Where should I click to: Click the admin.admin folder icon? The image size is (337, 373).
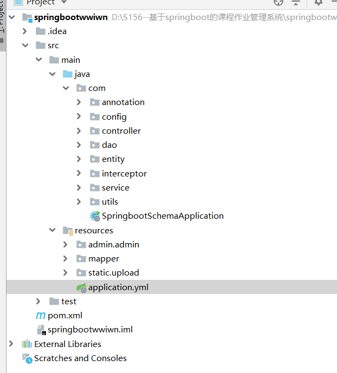[x=81, y=245]
